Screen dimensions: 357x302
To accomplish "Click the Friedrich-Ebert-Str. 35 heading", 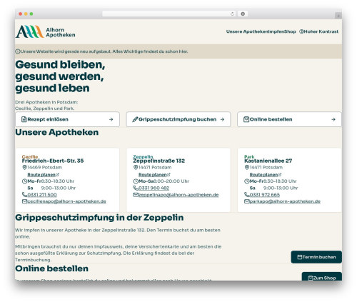I will pos(53,161).
